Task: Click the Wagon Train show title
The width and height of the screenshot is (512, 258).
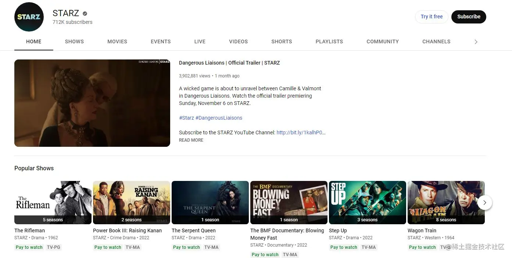Action: click(422, 230)
